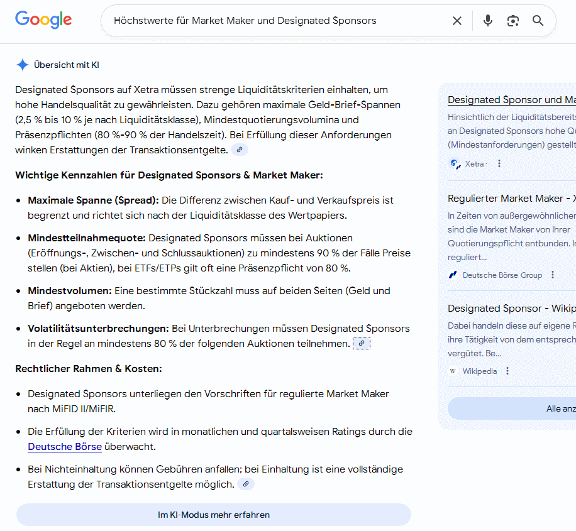Click 'Mindestteilnahmequote:' bold text
The height and width of the screenshot is (531, 576).
tap(87, 238)
